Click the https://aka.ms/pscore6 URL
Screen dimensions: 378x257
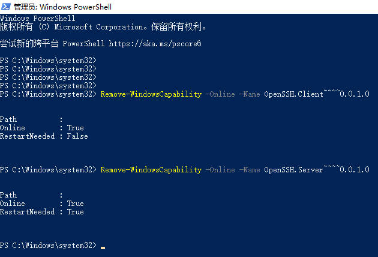[x=155, y=44]
